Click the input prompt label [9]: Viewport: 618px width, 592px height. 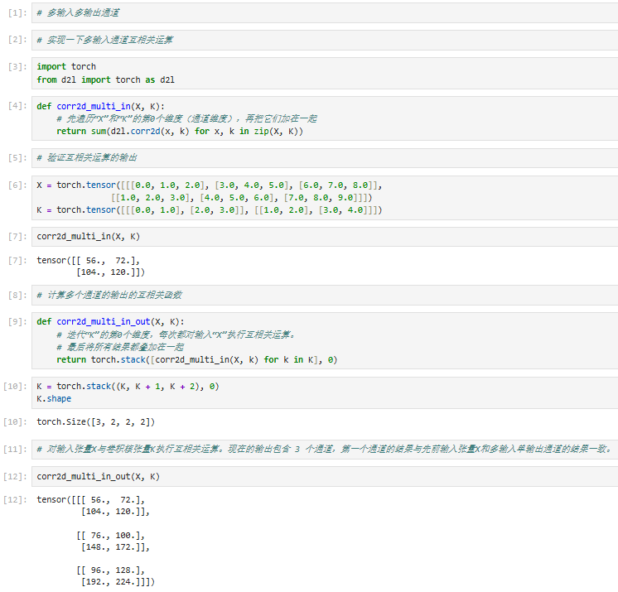(x=17, y=322)
